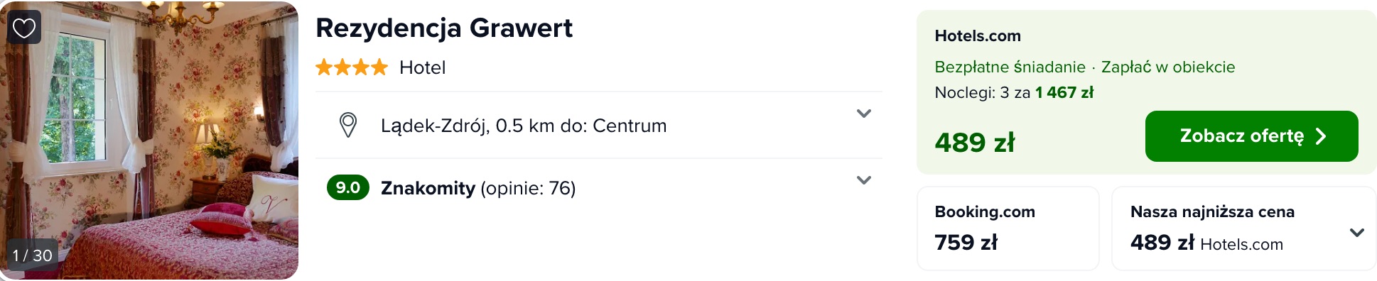Click the 489 zł price in Hotels.com deal
This screenshot has height=281, width=1377.
coord(975,143)
